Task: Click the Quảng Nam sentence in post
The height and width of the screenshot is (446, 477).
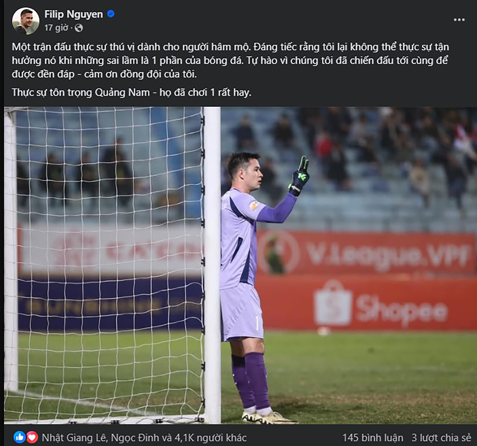Action: tap(131, 92)
